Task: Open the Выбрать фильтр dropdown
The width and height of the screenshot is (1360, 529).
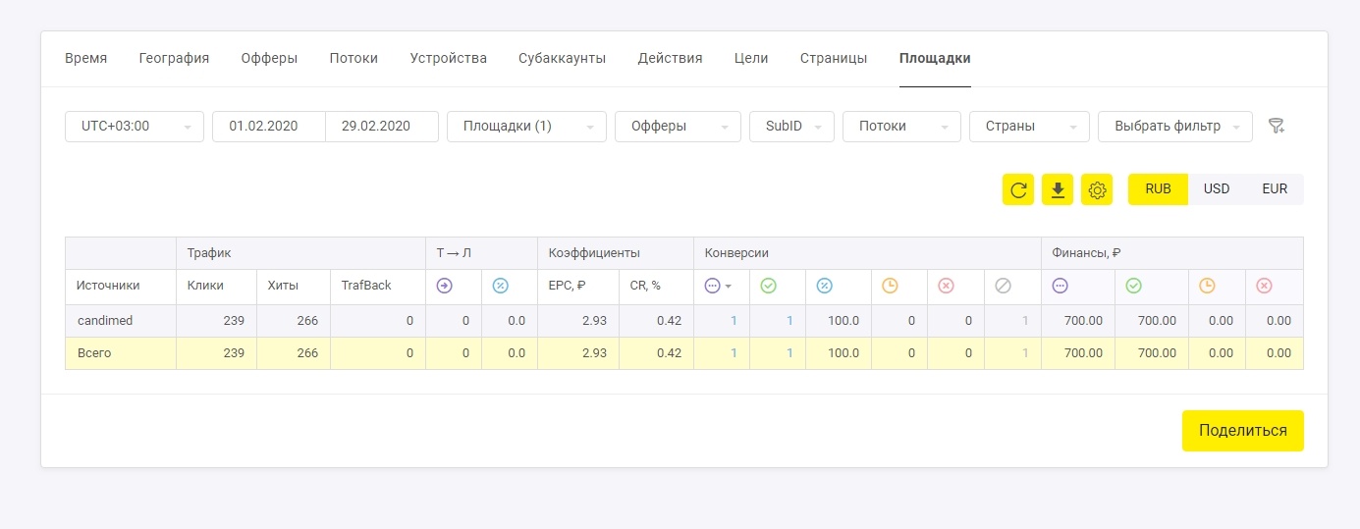Action: point(1175,126)
